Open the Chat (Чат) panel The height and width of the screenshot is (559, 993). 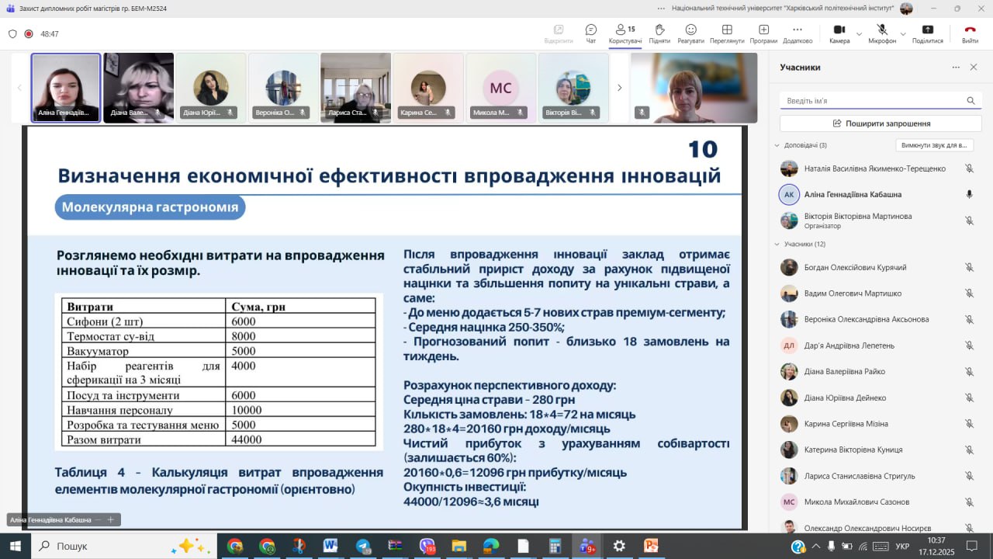[591, 33]
